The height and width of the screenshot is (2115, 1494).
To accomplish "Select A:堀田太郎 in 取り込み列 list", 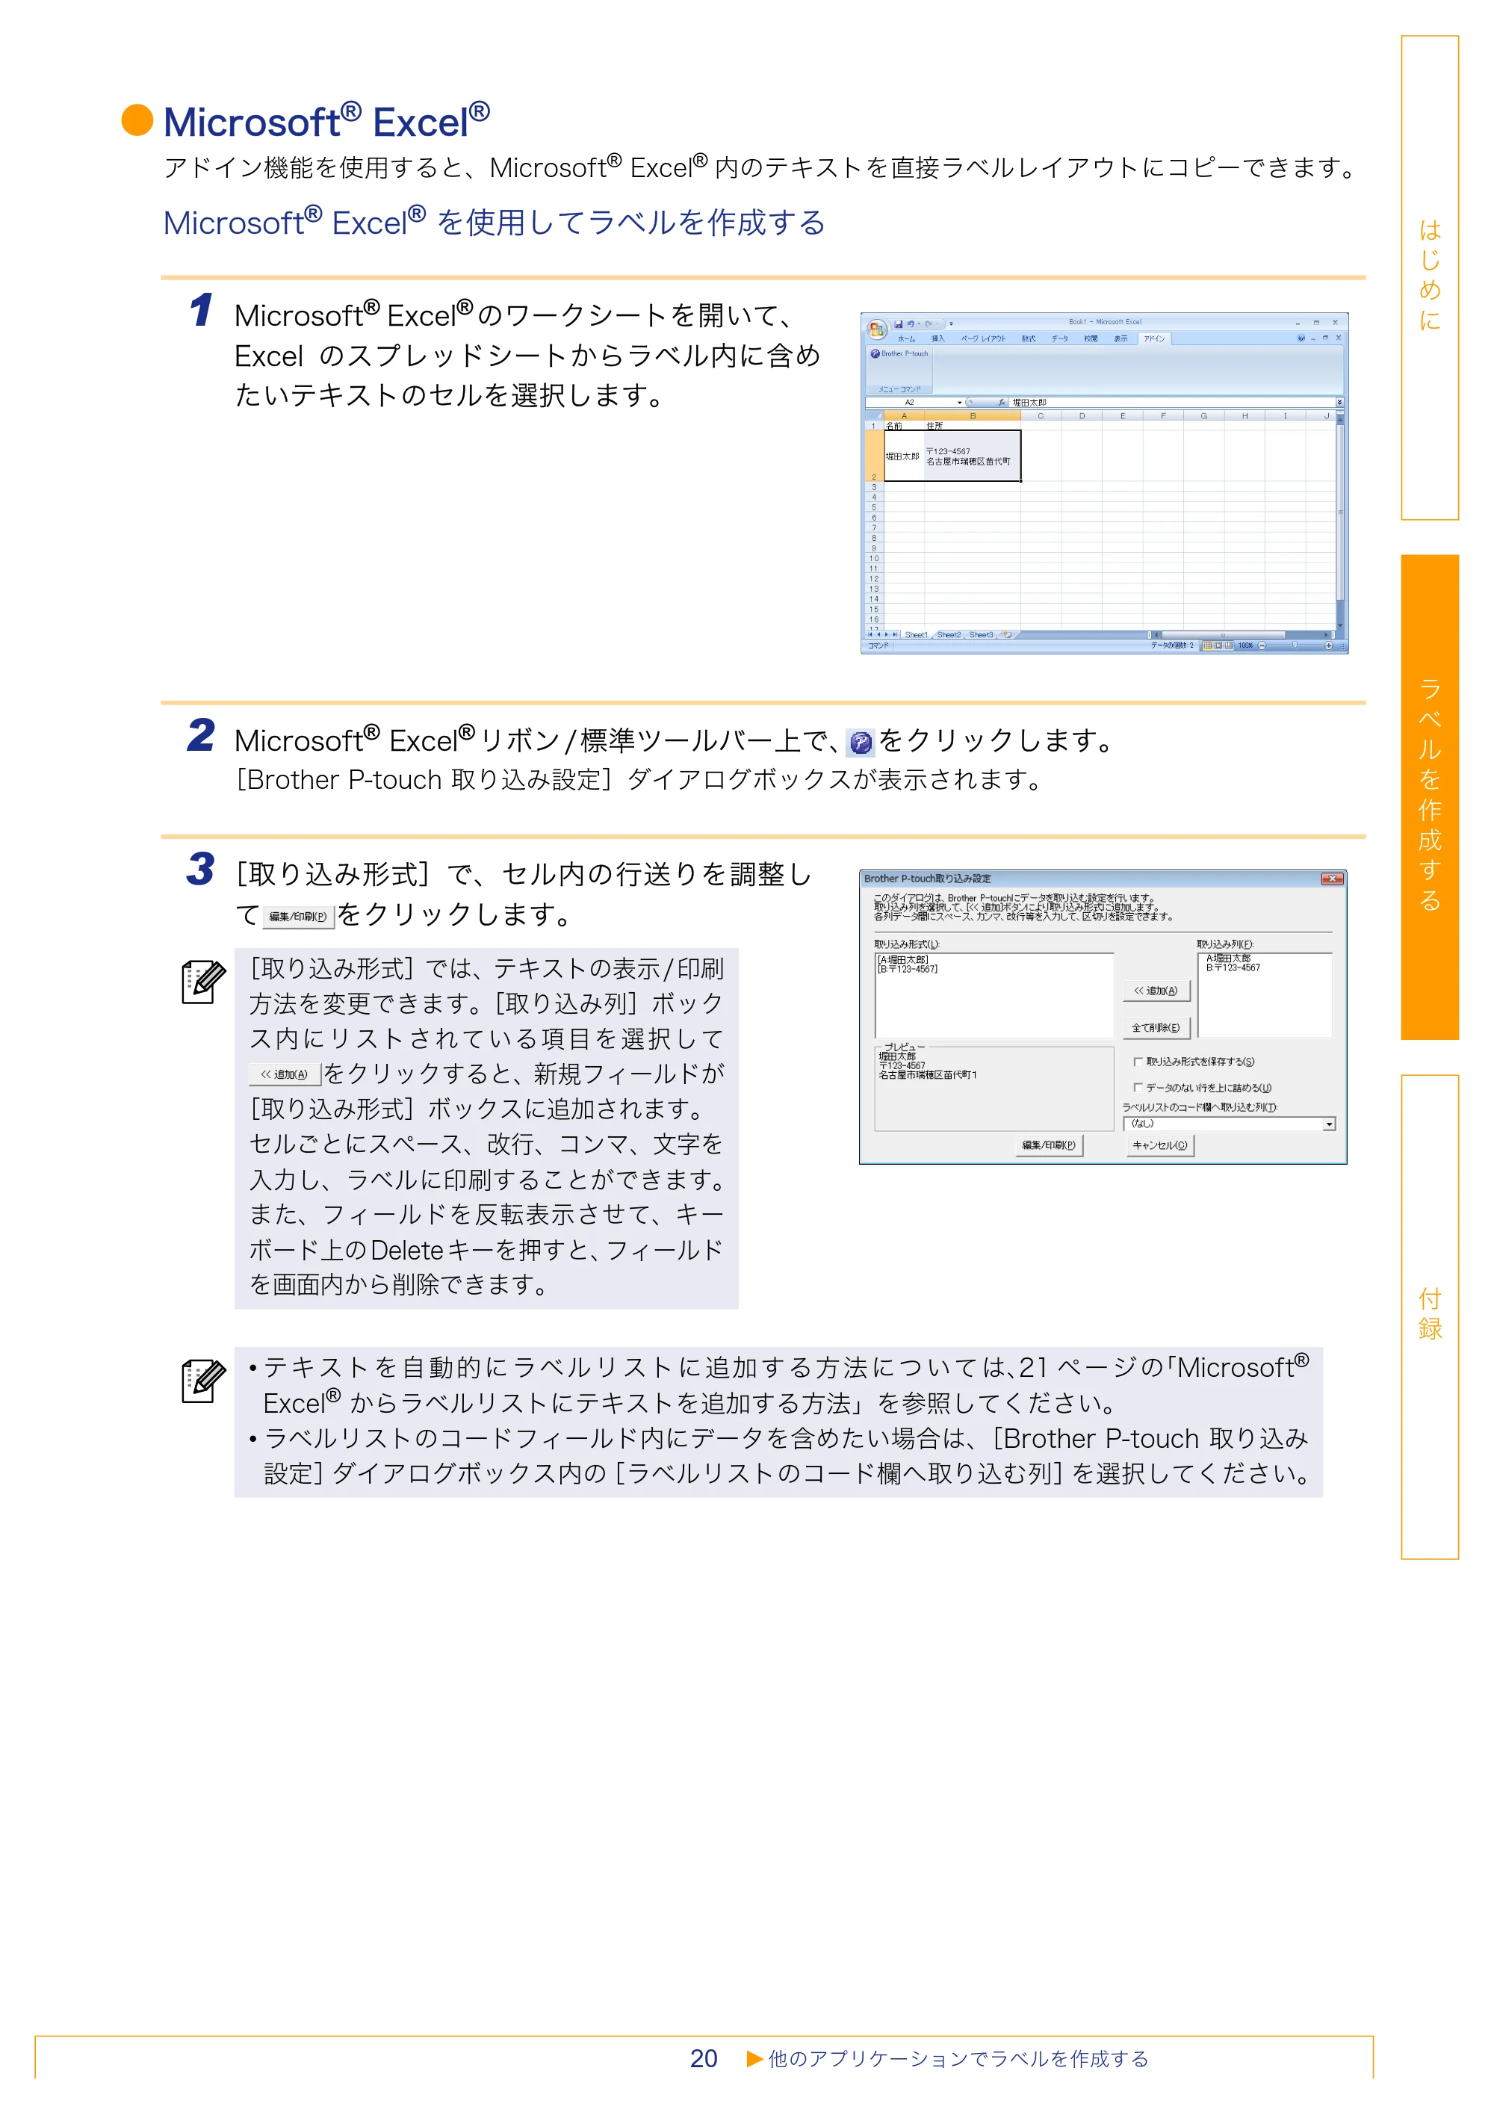I will click(x=1230, y=958).
